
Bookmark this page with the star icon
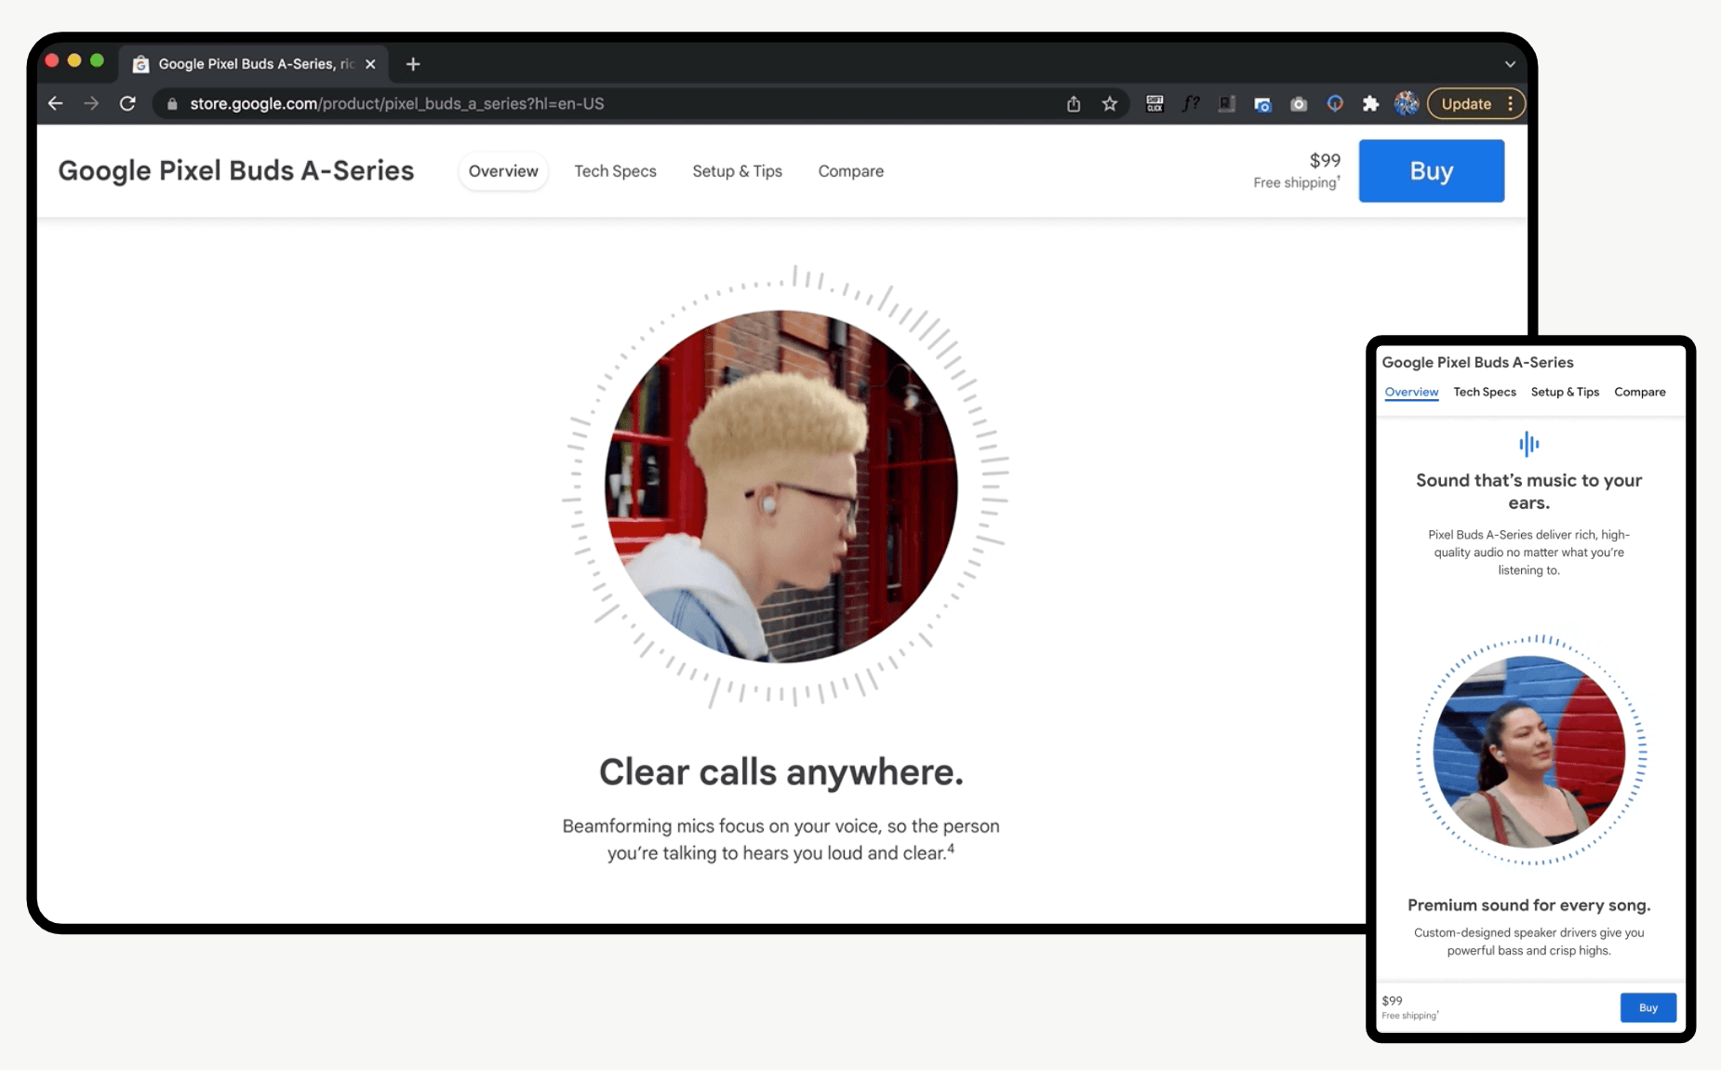click(x=1110, y=103)
